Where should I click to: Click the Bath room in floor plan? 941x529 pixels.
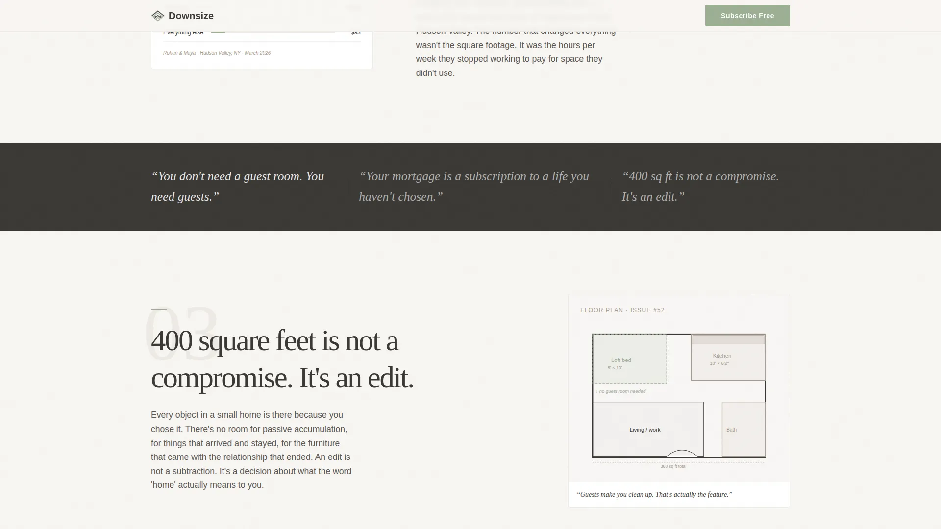pyautogui.click(x=743, y=429)
